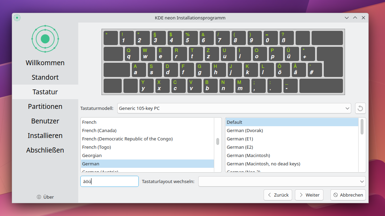Select German (Macintosh) variant

pyautogui.click(x=292, y=156)
